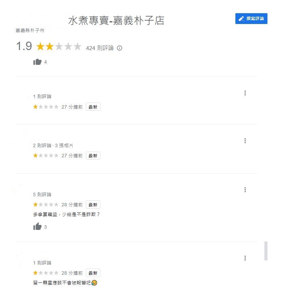Click 最新 tag on the bottom review
The height and width of the screenshot is (299, 284).
click(x=93, y=273)
